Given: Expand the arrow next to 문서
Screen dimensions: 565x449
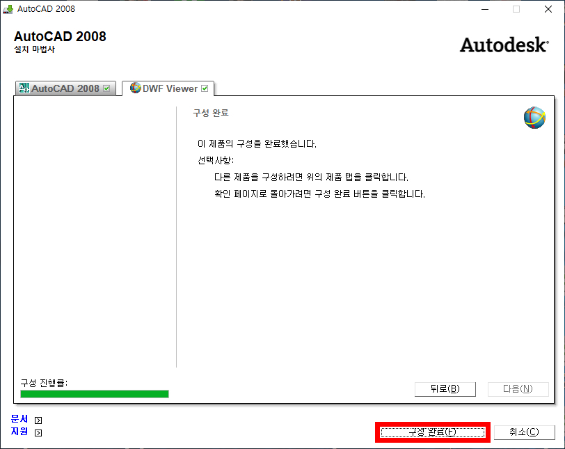Looking at the screenshot, I should coord(38,420).
